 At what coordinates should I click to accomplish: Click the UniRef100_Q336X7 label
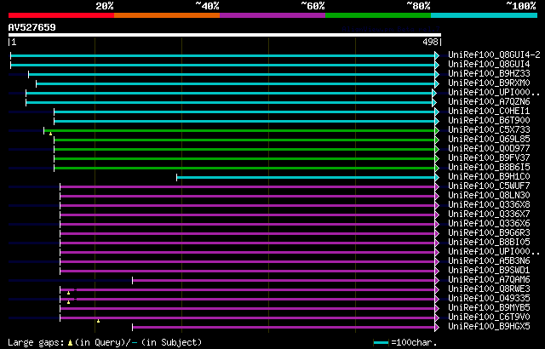[x=489, y=215]
